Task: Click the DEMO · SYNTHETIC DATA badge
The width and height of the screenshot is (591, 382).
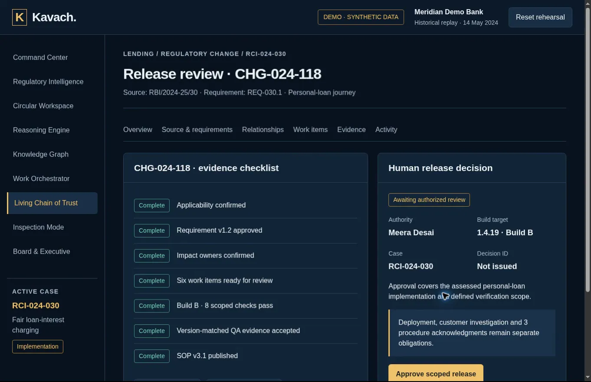Action: [361, 17]
